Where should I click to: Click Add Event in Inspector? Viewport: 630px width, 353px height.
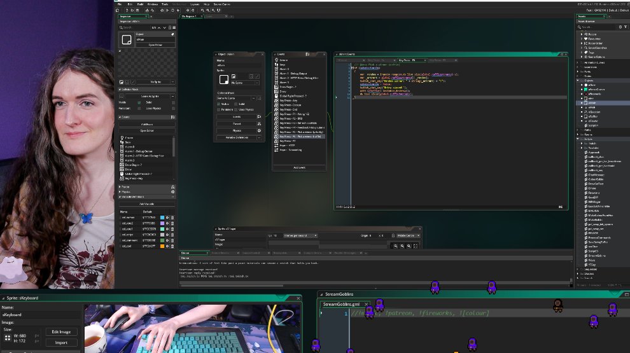point(146,125)
